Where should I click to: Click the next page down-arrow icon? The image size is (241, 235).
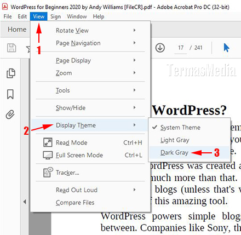click(160, 48)
